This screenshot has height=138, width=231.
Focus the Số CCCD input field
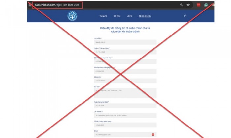point(125,81)
